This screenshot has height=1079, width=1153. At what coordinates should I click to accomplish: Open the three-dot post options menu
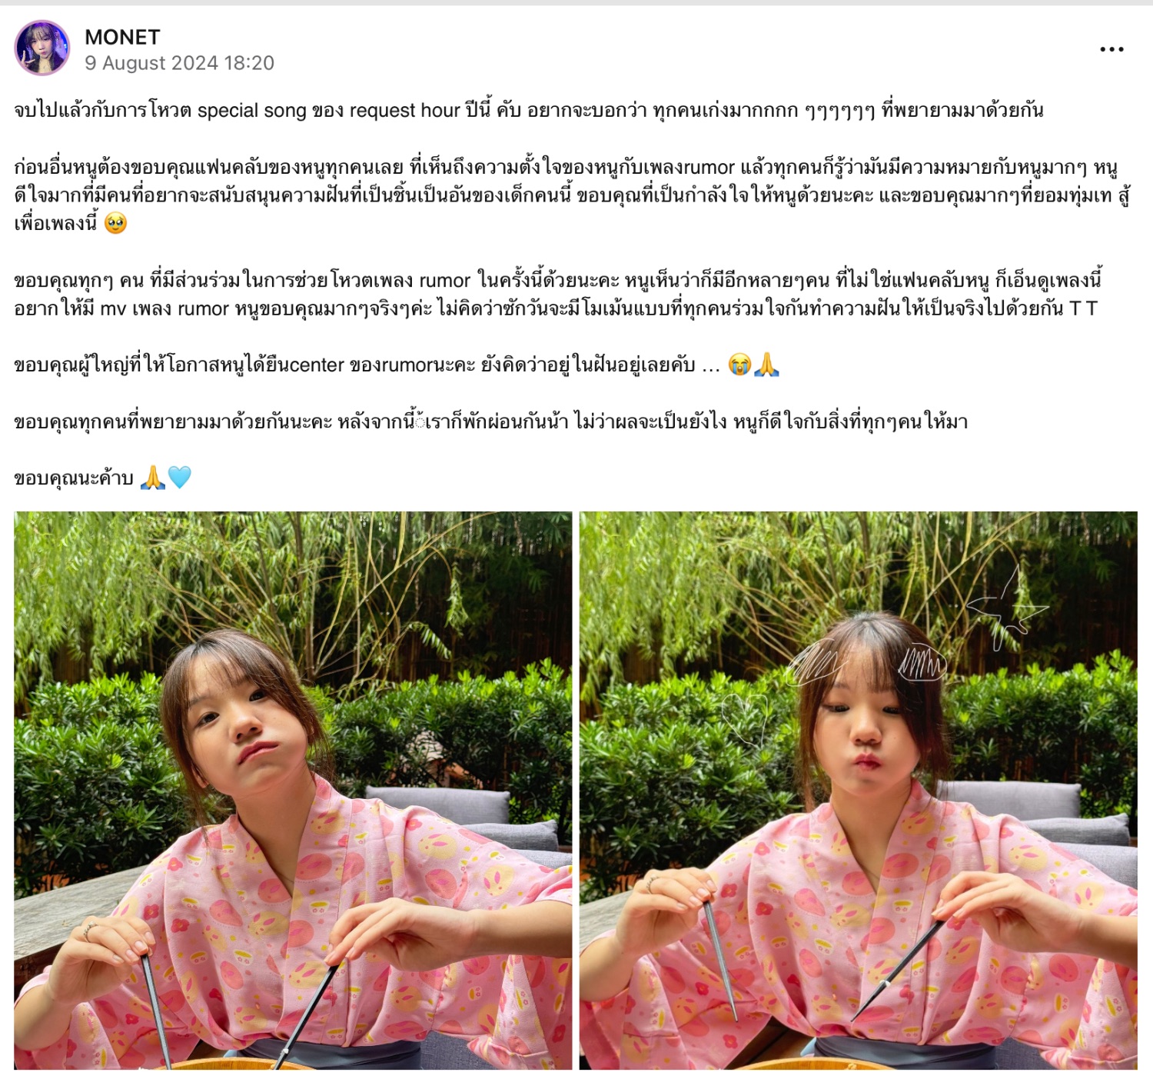point(1111,49)
